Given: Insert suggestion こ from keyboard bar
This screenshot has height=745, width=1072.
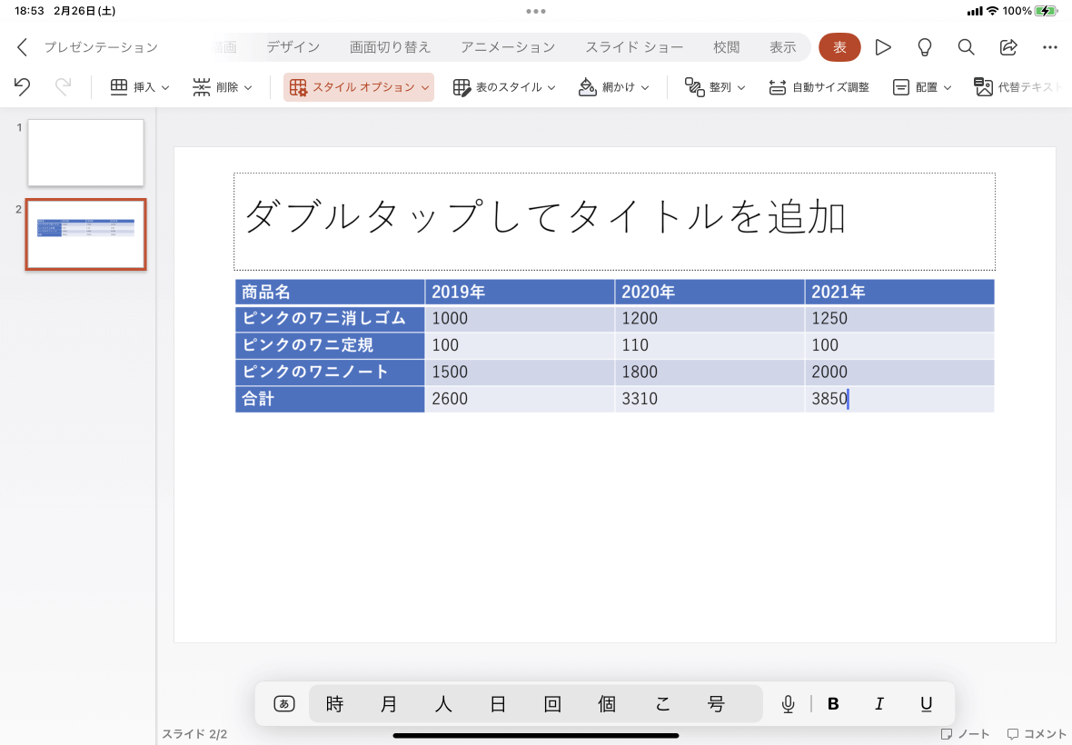Looking at the screenshot, I should tap(661, 703).
